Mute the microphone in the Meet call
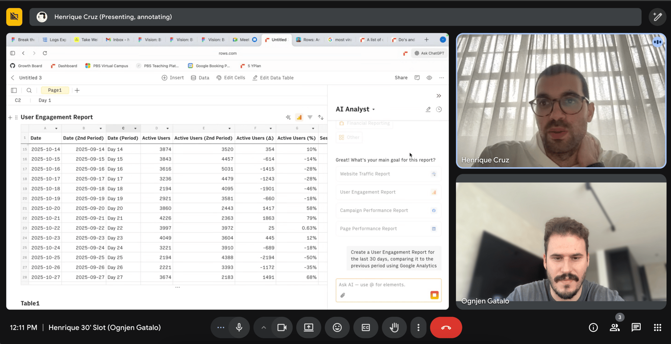Viewport: 671px width, 344px height. 239,328
